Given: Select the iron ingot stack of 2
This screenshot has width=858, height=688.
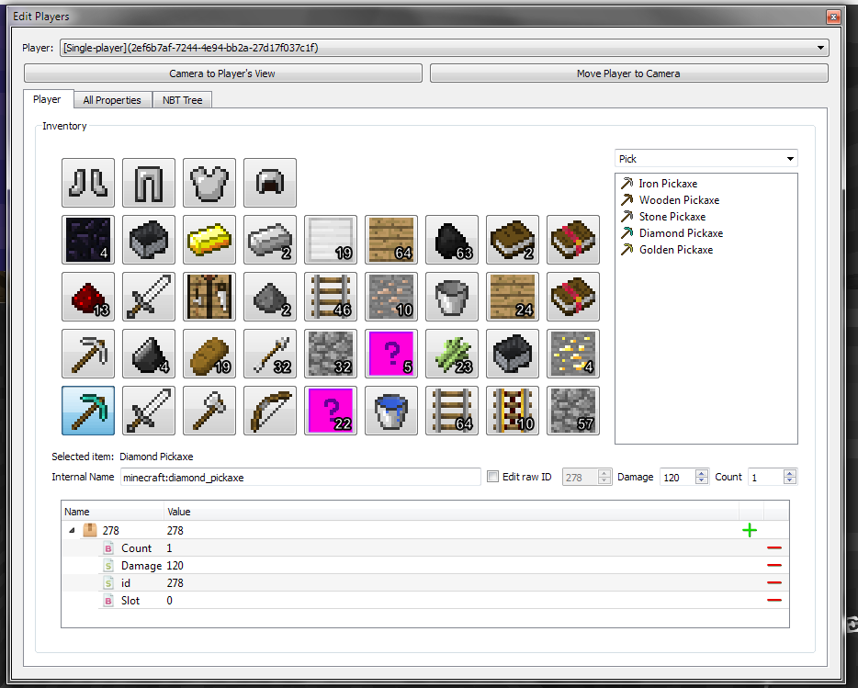Looking at the screenshot, I should [270, 240].
